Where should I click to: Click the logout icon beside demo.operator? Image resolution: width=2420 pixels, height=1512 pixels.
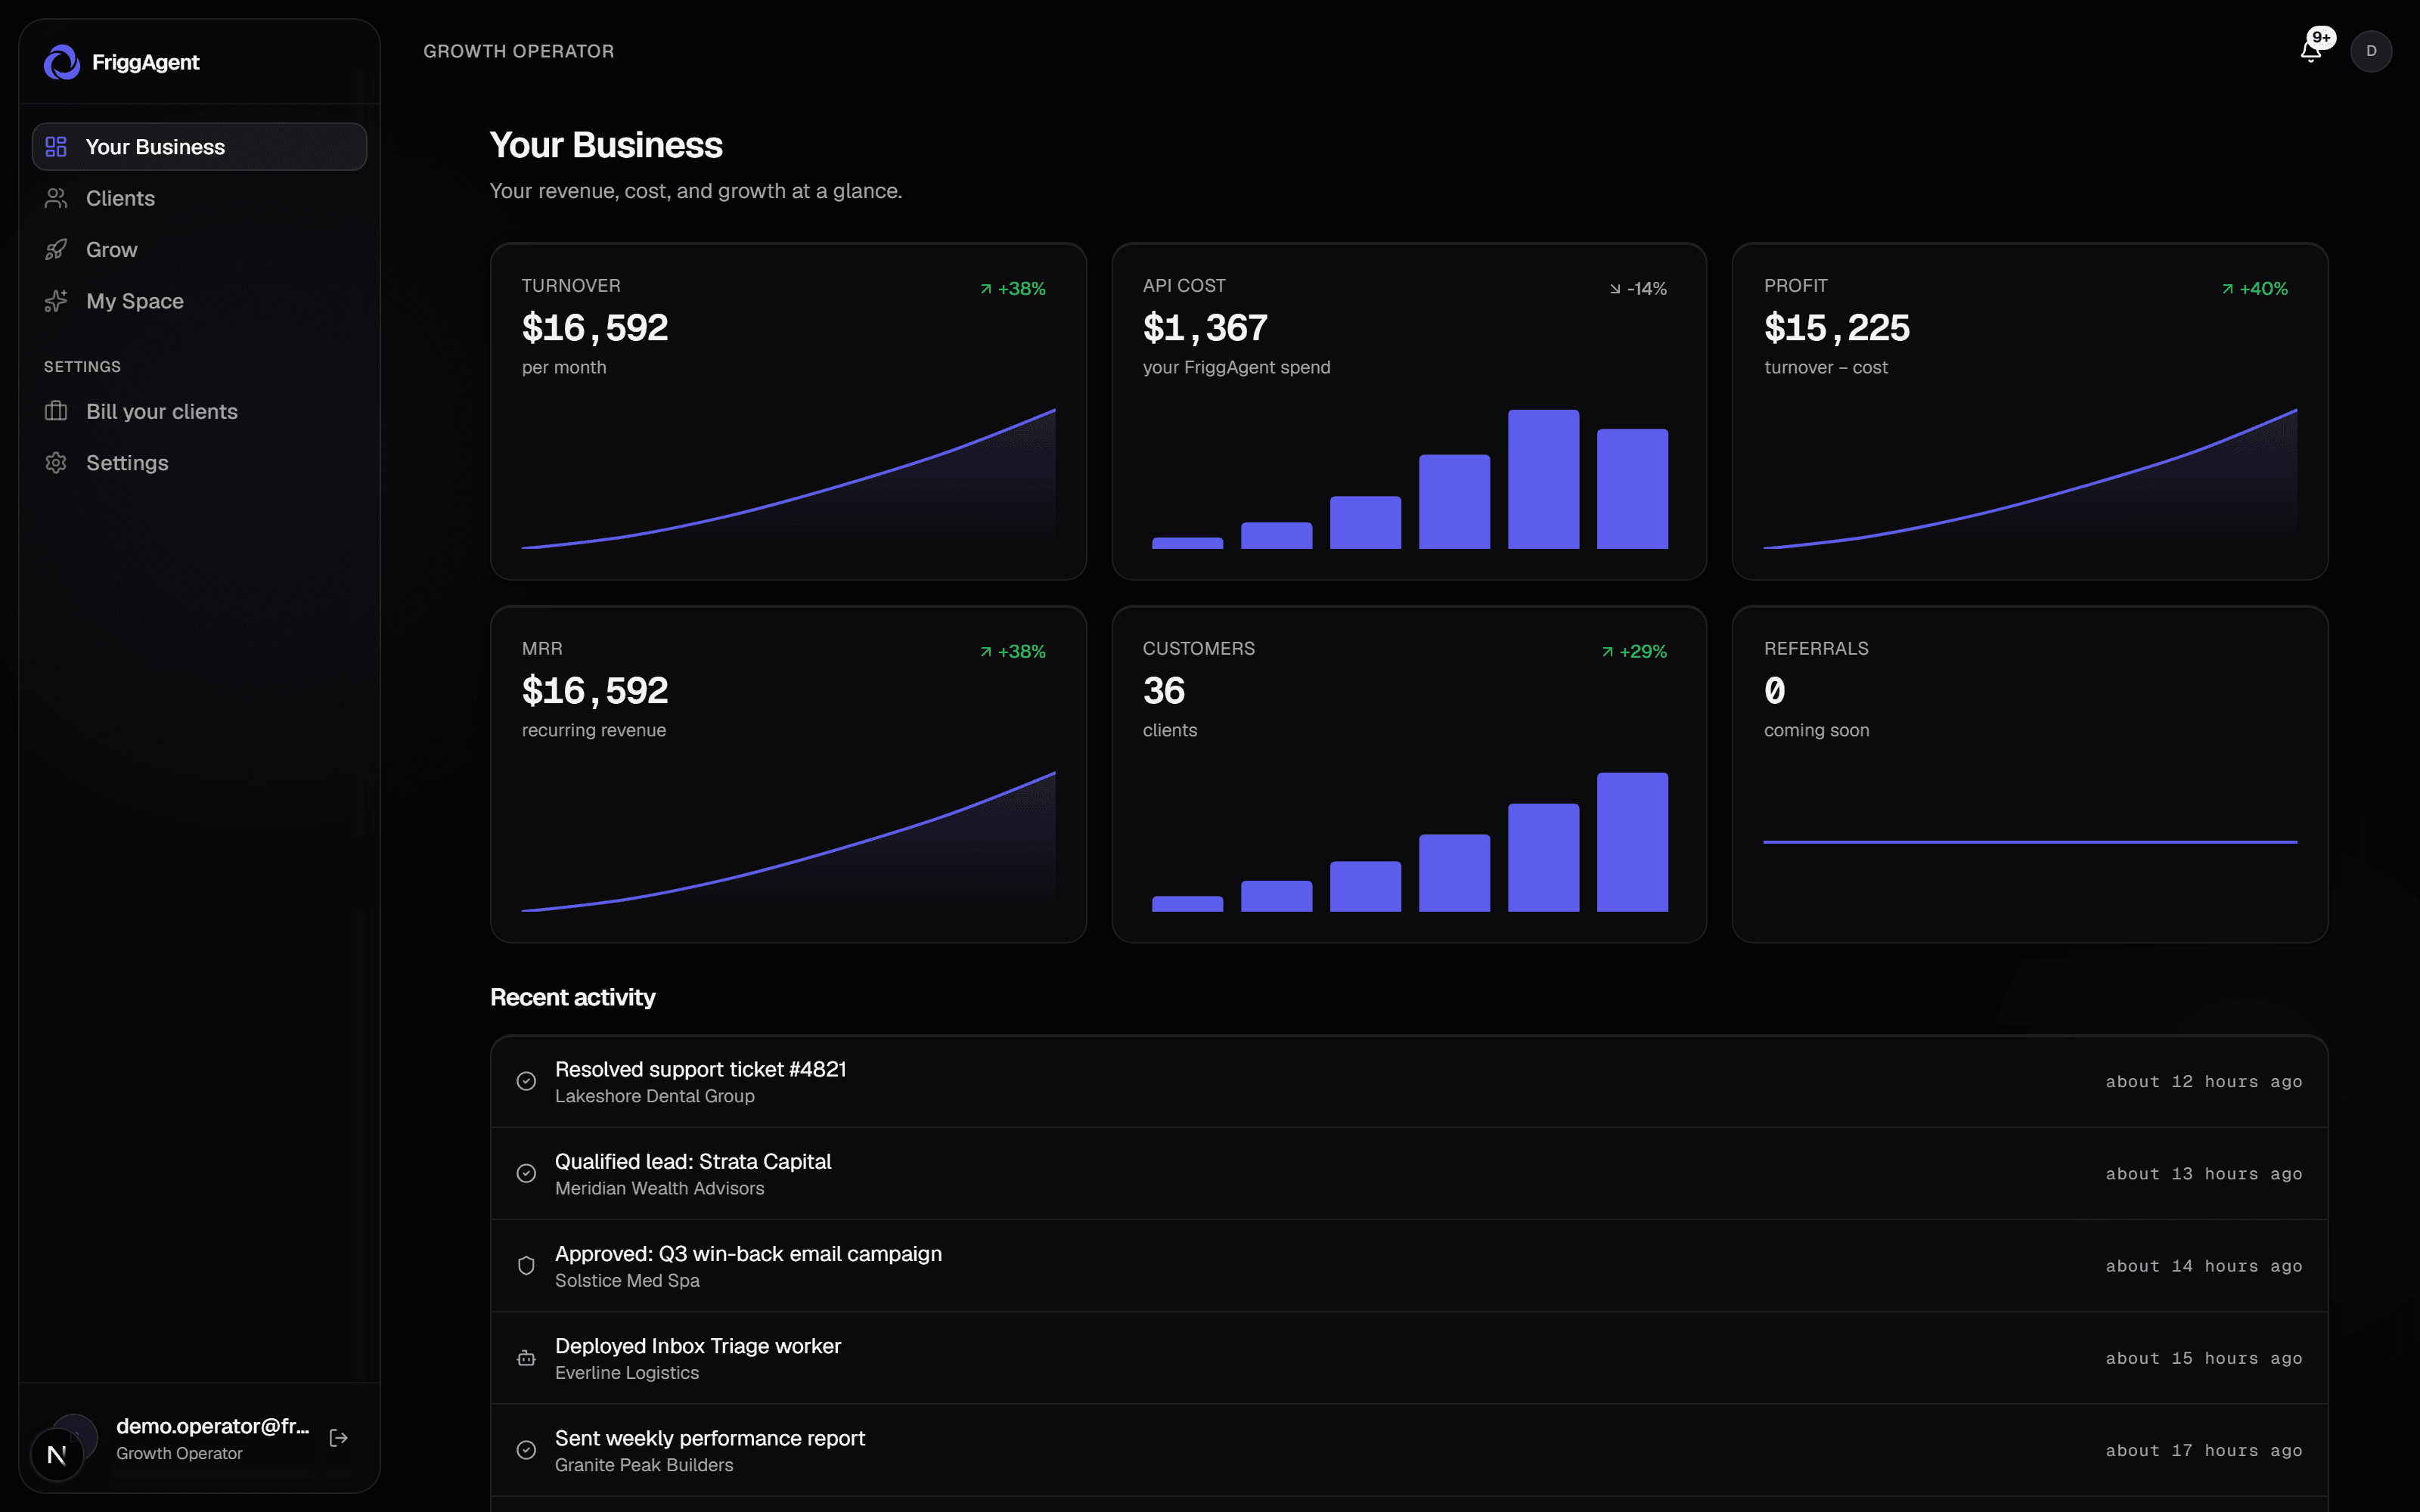[339, 1438]
